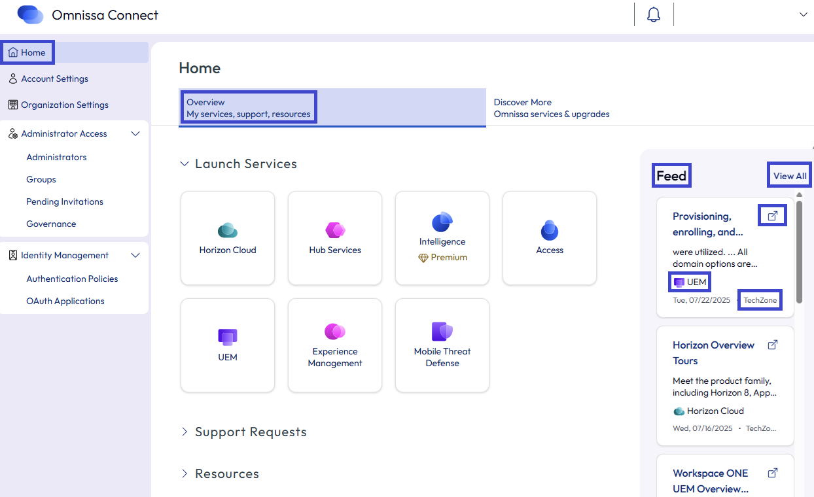Collapse the Launch Services section
This screenshot has height=497, width=814.
point(185,163)
